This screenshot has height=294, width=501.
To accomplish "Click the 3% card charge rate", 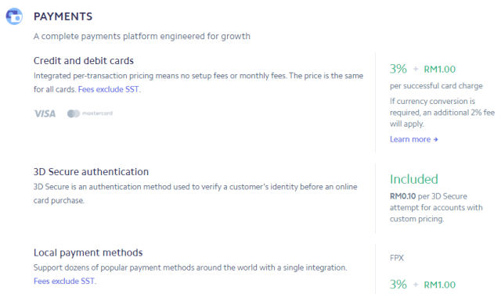I will (398, 69).
